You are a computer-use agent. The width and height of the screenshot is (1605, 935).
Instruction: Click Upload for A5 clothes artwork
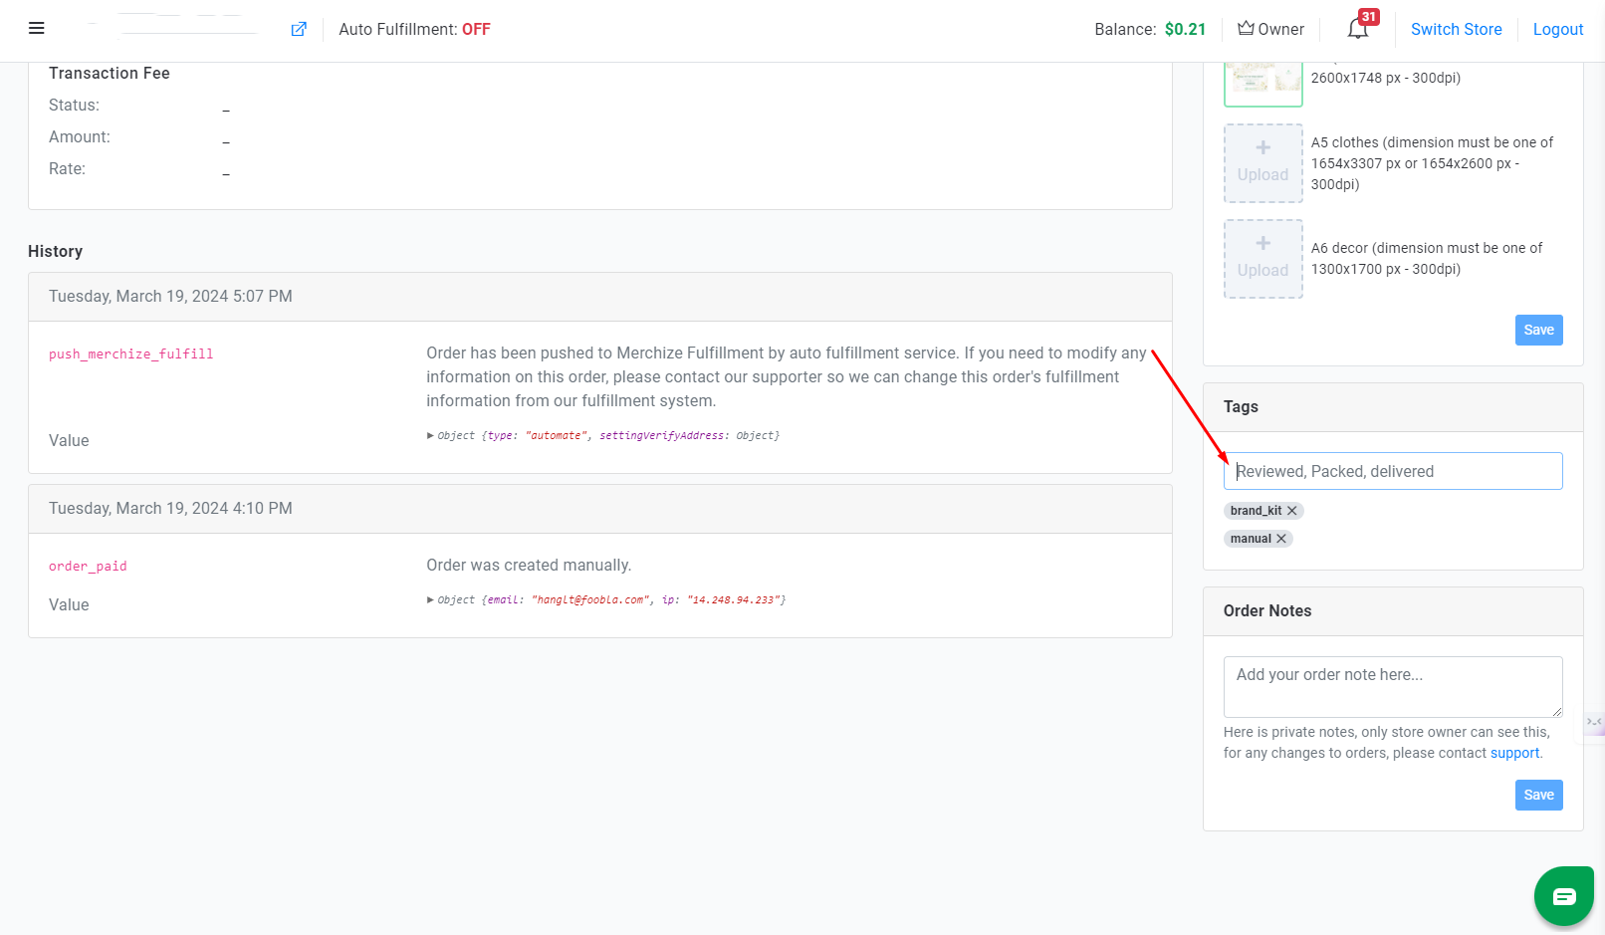point(1262,162)
